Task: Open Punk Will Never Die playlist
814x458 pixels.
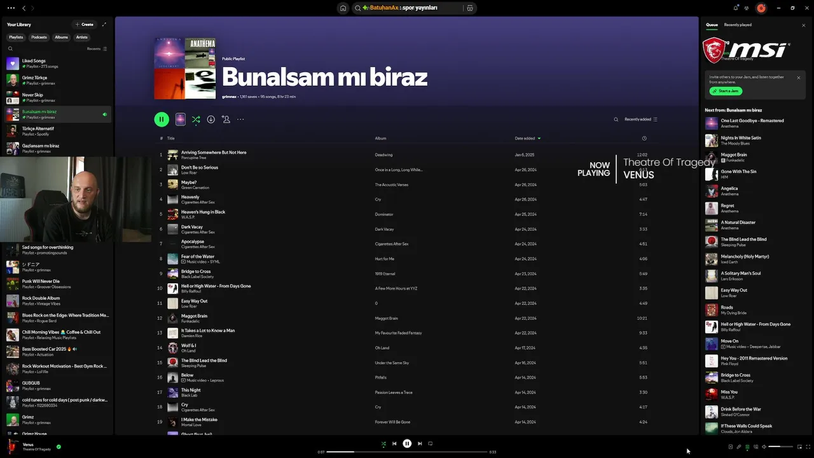Action: pyautogui.click(x=57, y=284)
